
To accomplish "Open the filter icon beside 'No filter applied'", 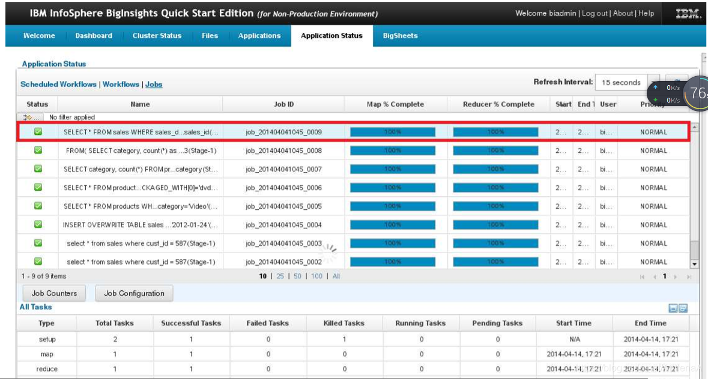I will 31,117.
